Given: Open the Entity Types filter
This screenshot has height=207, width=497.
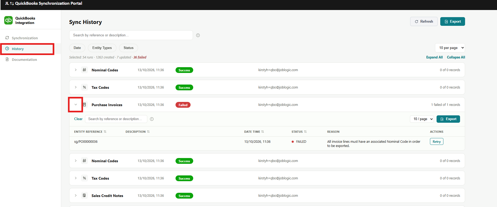Looking at the screenshot, I should [x=102, y=48].
